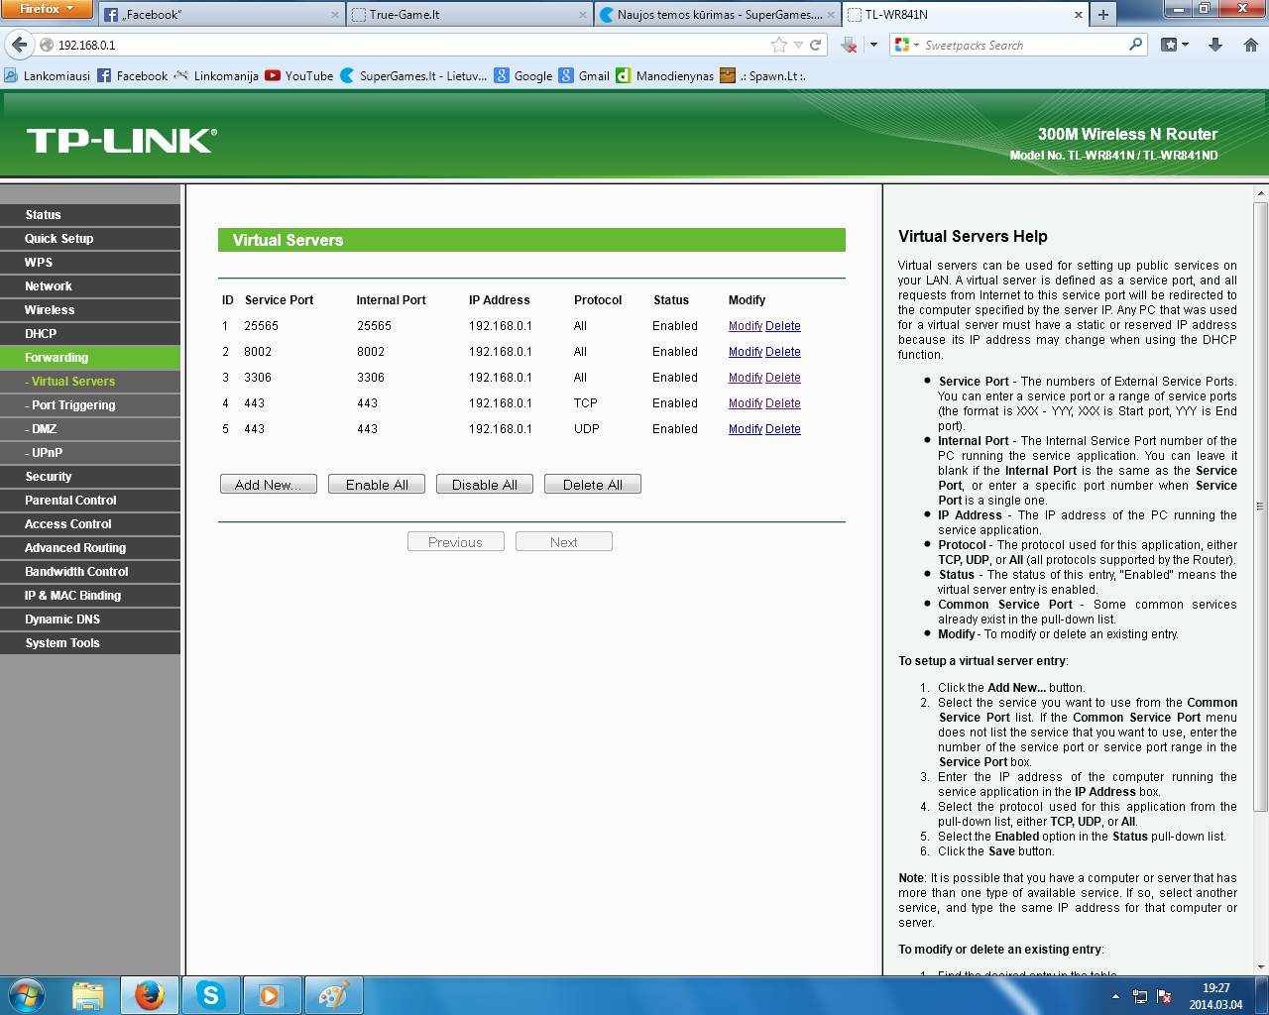Select Port Triggering submenu
Screen dimensions: 1269x1015
pyautogui.click(x=90, y=404)
